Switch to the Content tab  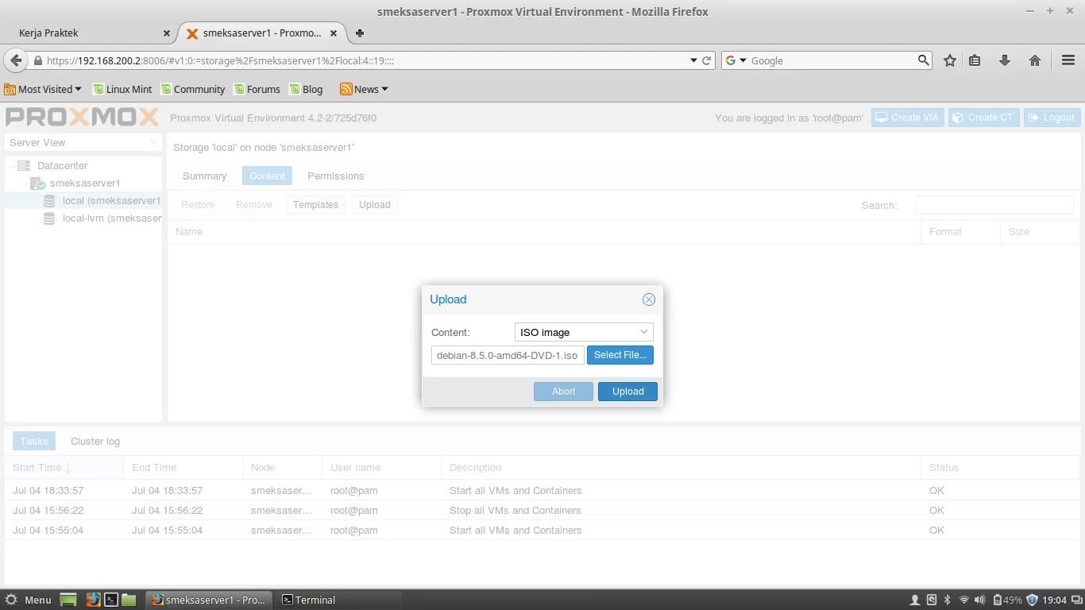point(267,176)
